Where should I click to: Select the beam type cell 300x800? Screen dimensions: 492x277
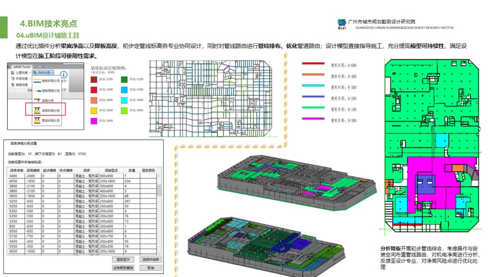pyautogui.click(x=111, y=231)
